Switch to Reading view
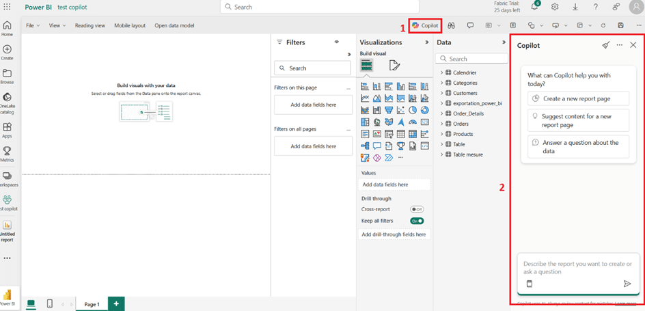The image size is (645, 311). point(90,25)
